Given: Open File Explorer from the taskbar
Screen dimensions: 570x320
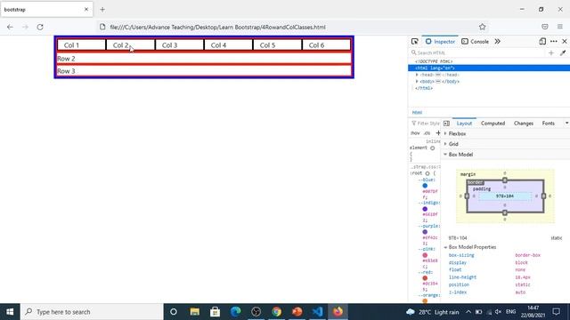Looking at the screenshot, I should tap(194, 312).
